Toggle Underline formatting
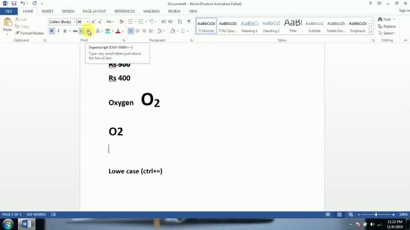This screenshot has height=230, width=410. click(65, 31)
